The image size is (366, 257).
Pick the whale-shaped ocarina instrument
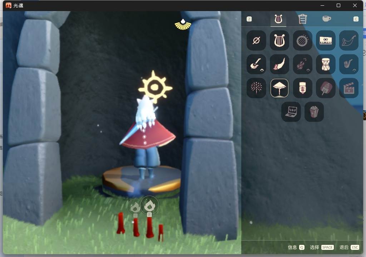349,41
